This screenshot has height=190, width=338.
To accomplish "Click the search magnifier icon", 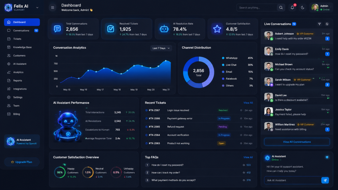I will click(281, 8).
